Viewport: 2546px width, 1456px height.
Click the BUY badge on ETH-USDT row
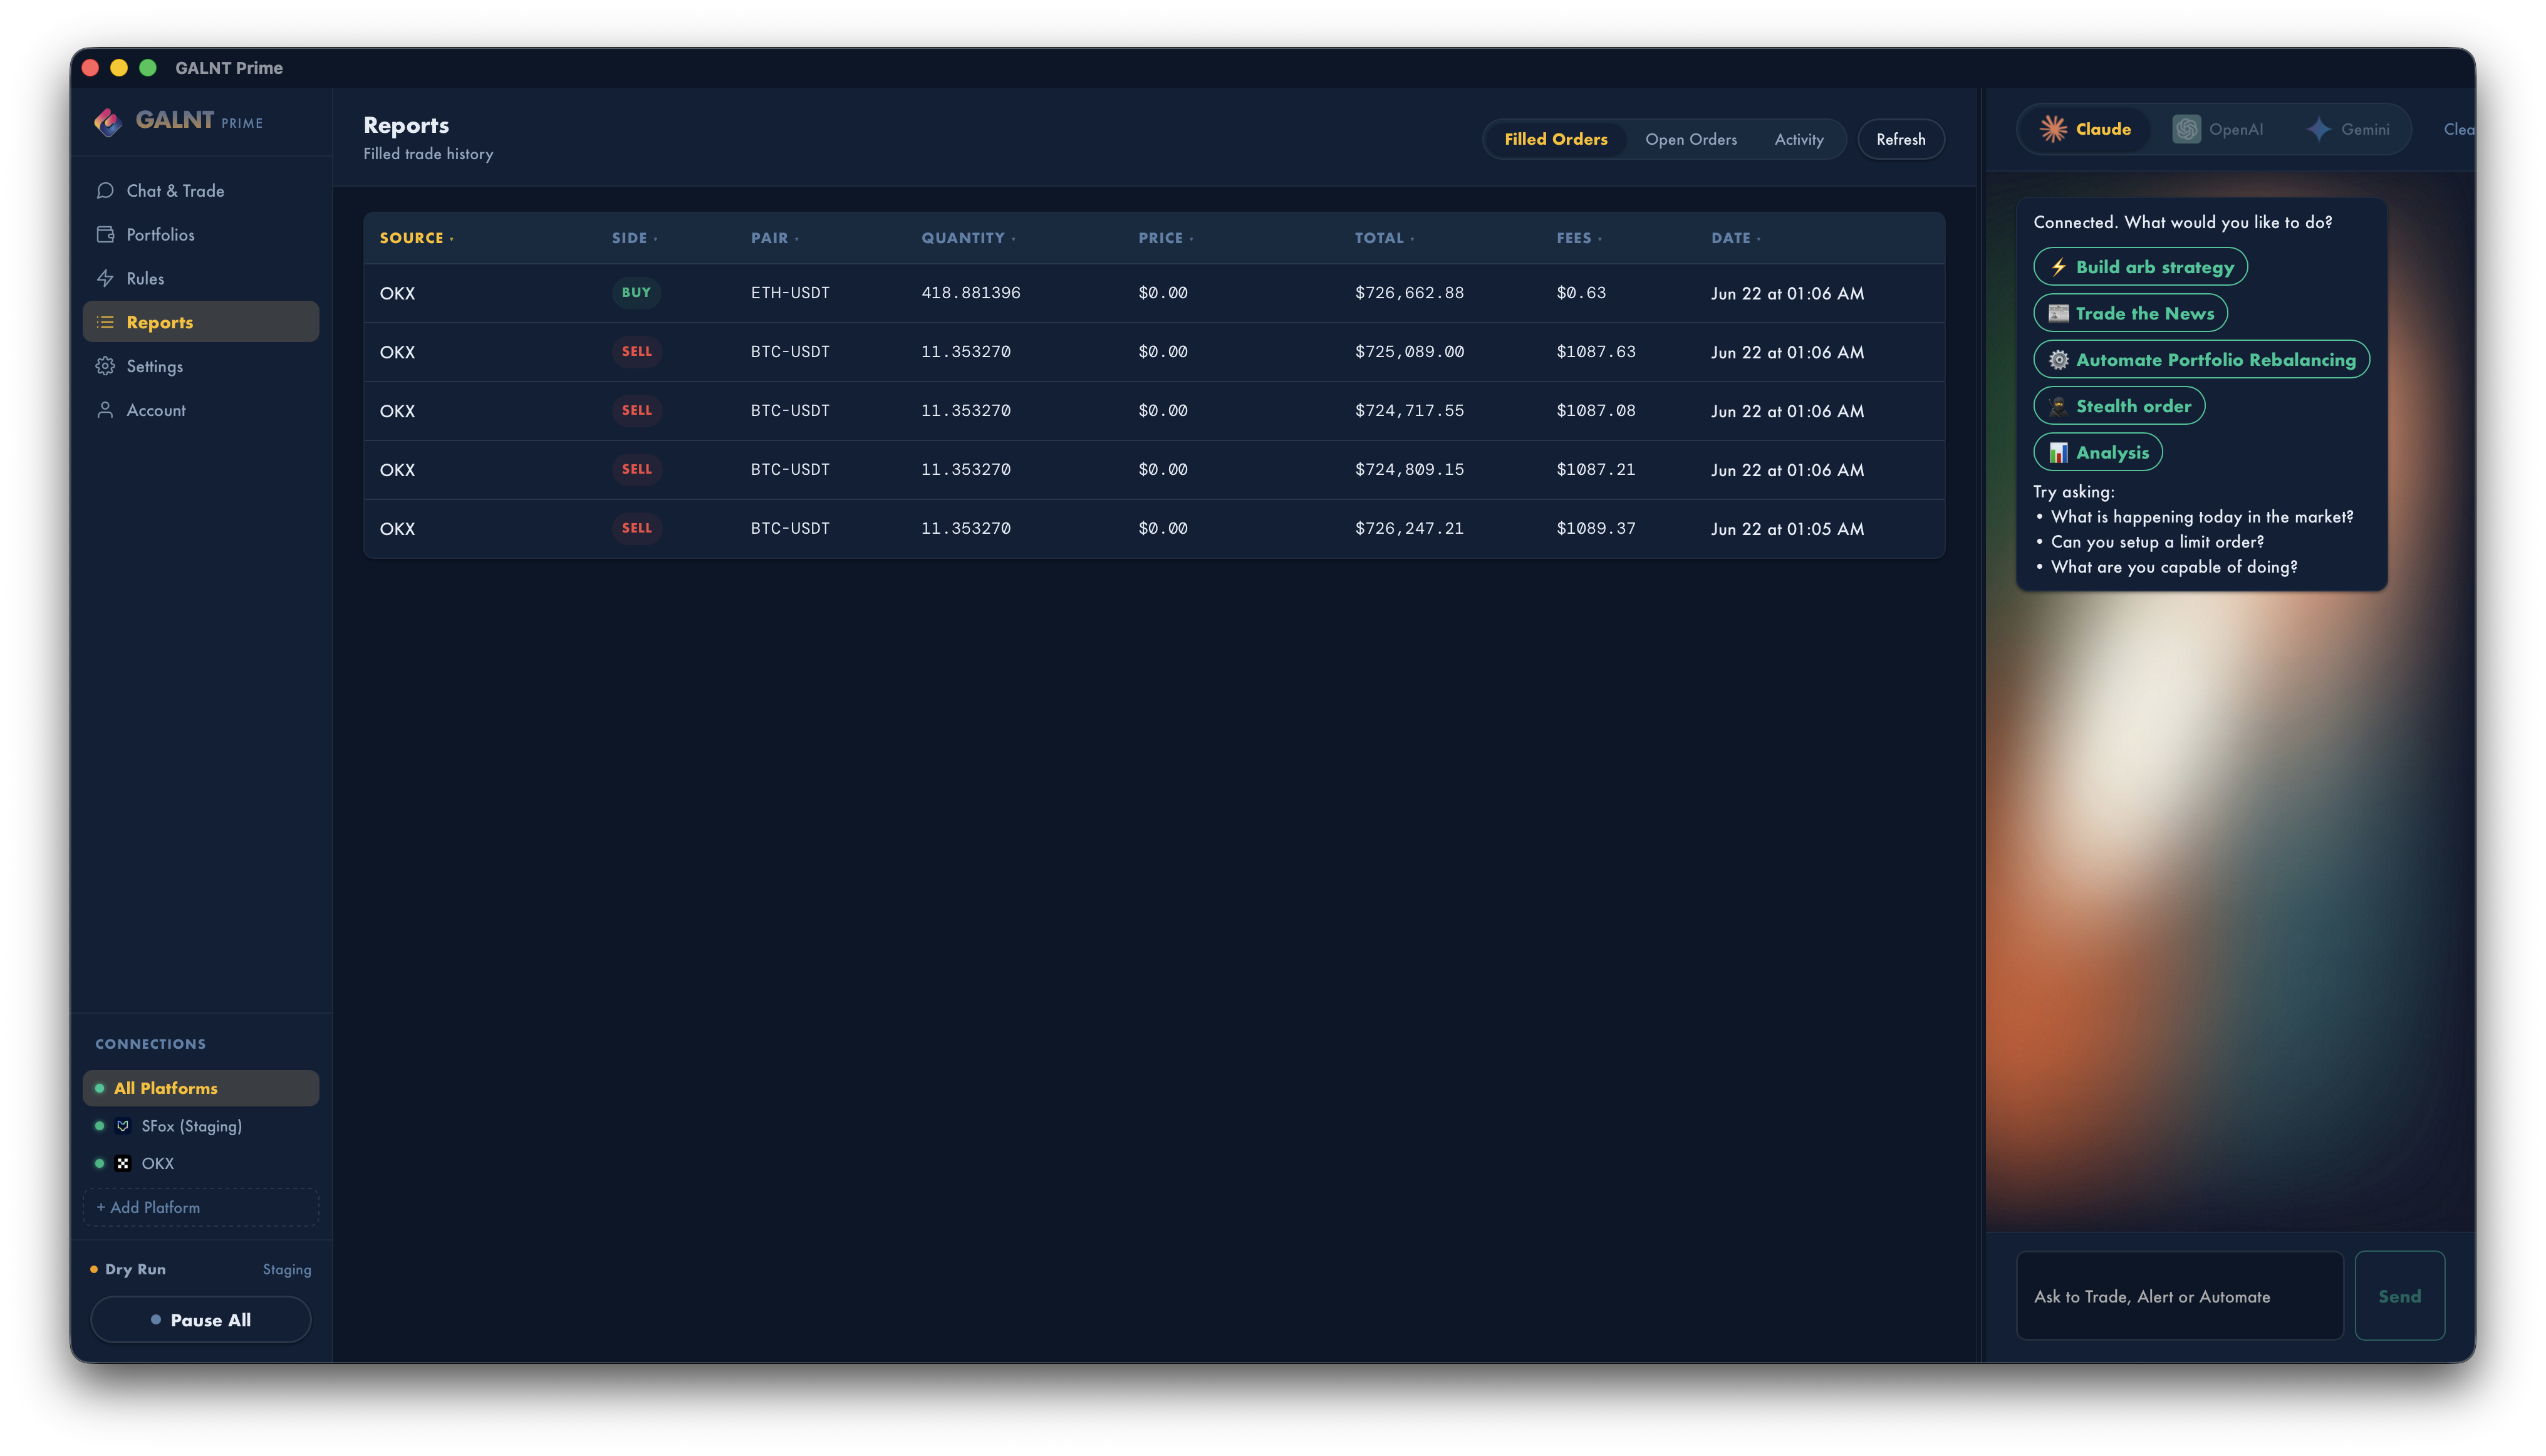click(636, 293)
